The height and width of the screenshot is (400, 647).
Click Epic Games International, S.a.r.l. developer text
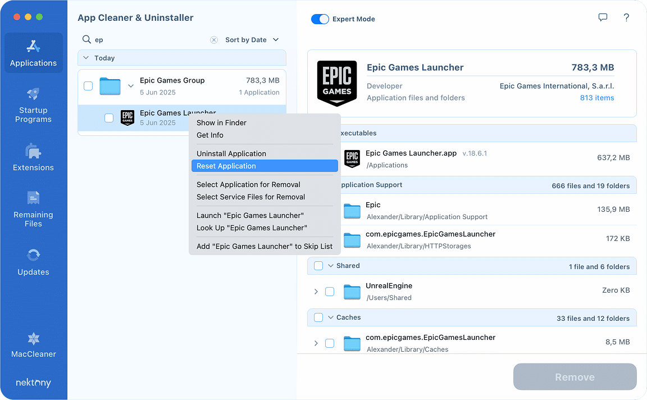pyautogui.click(x=557, y=86)
